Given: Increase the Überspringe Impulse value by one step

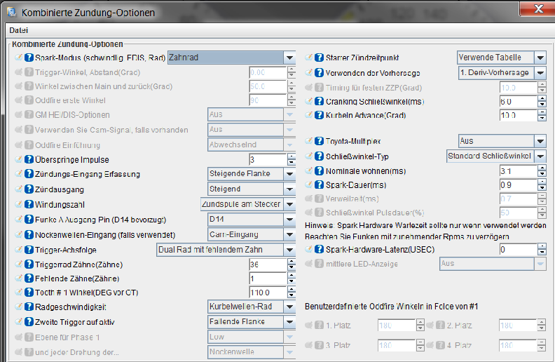Looking at the screenshot, I should 289,156.
